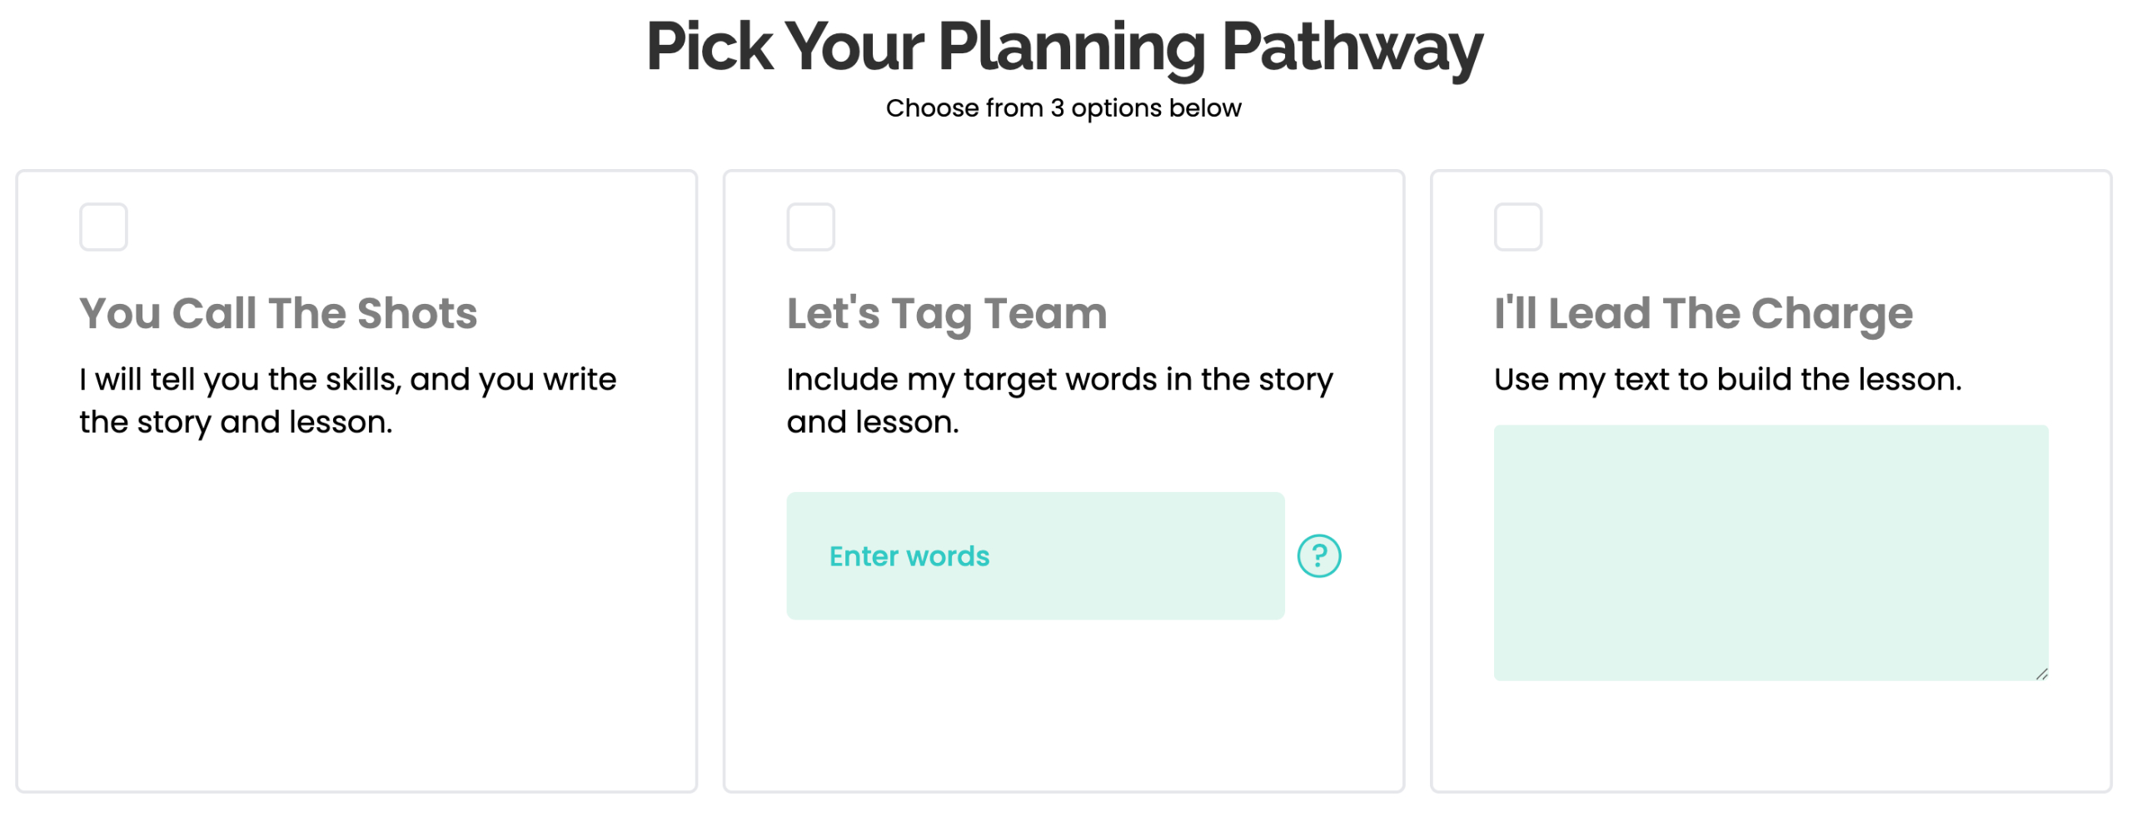The width and height of the screenshot is (2132, 821).
Task: Click empty space below the skills description
Action: point(356,616)
